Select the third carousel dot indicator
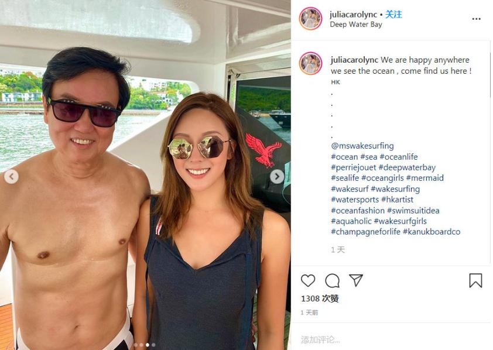 [148, 345]
